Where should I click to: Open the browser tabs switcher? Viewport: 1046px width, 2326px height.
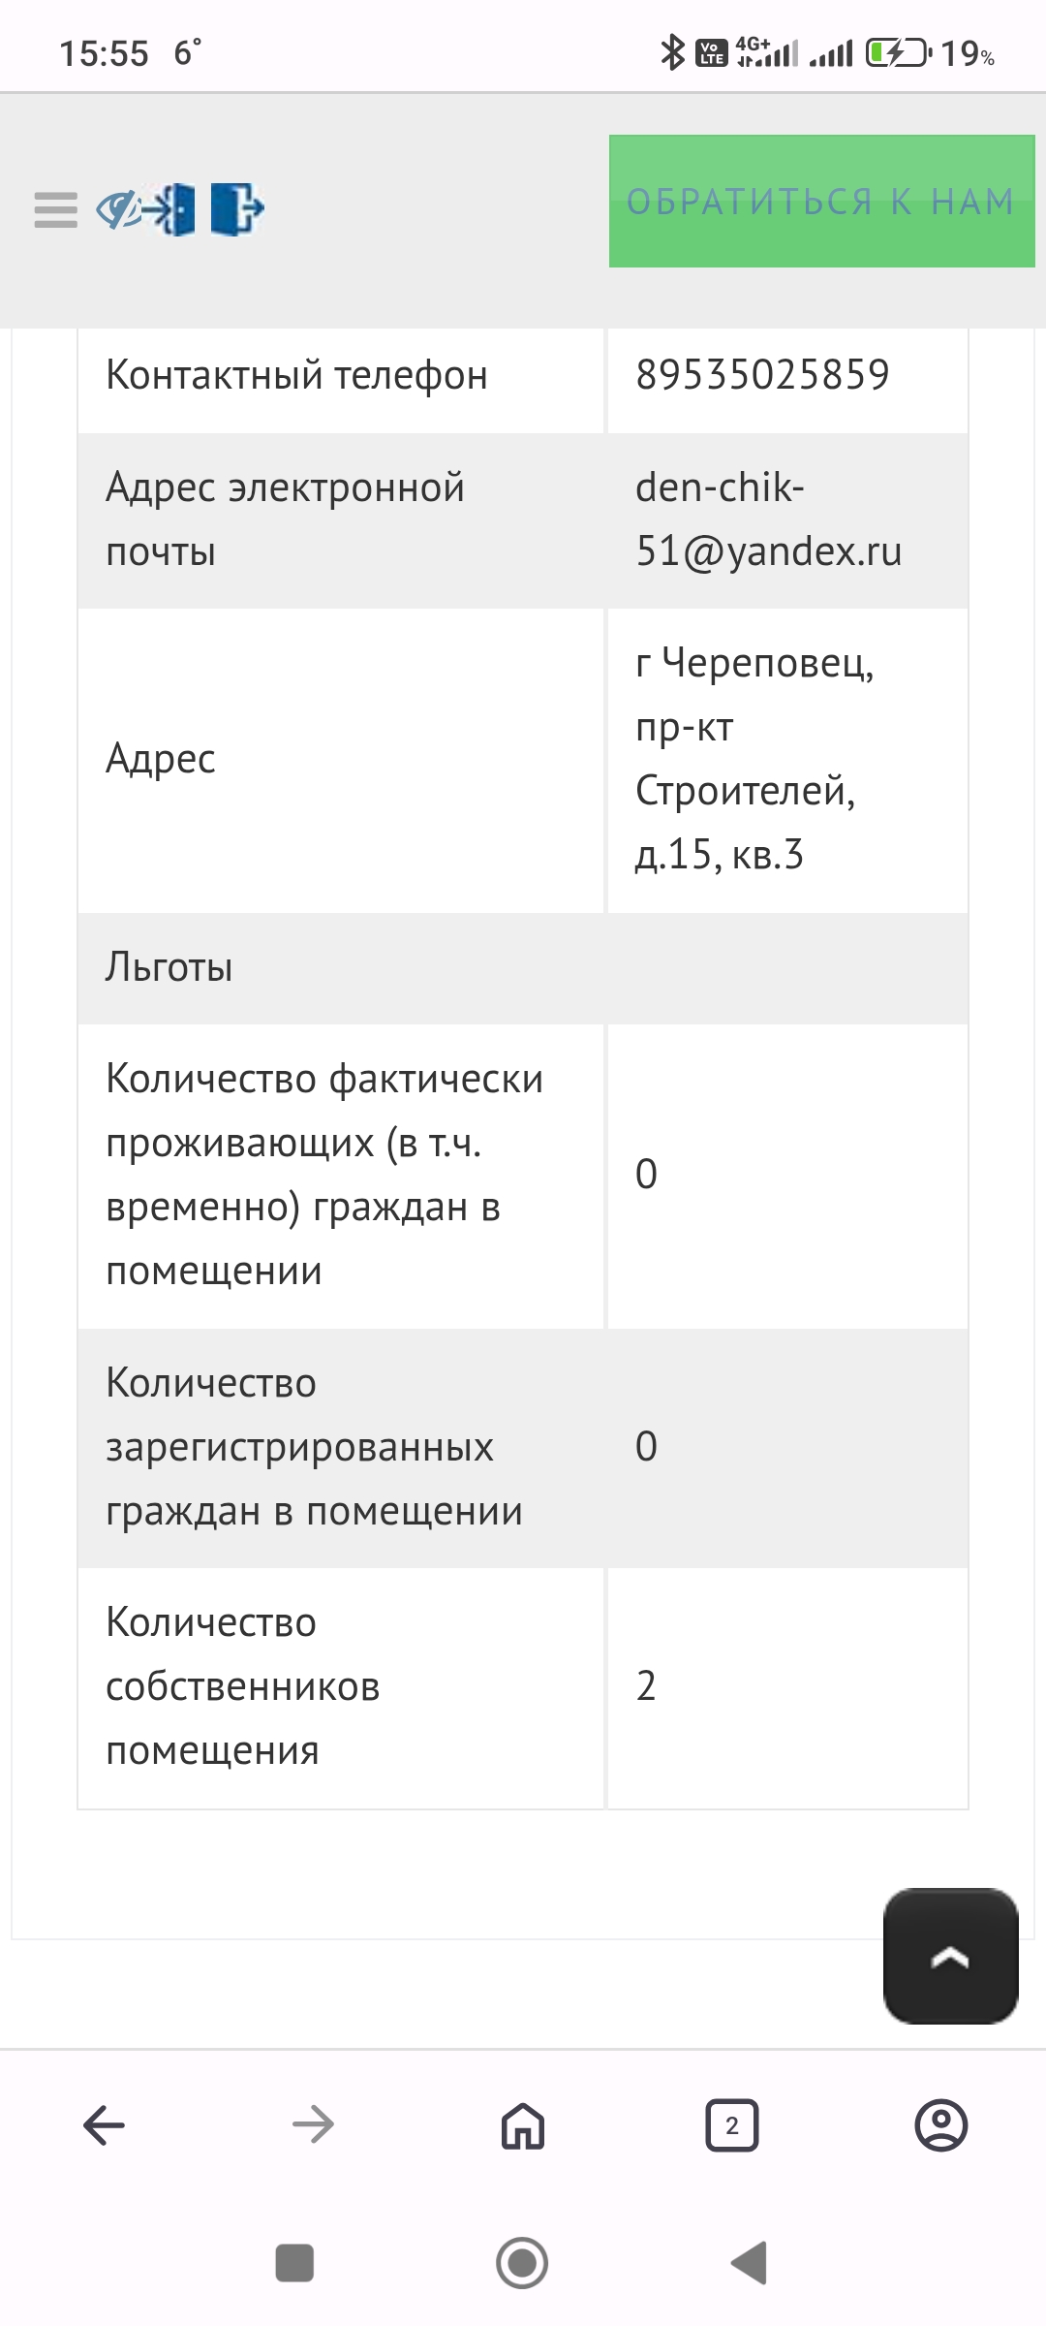click(x=732, y=2125)
